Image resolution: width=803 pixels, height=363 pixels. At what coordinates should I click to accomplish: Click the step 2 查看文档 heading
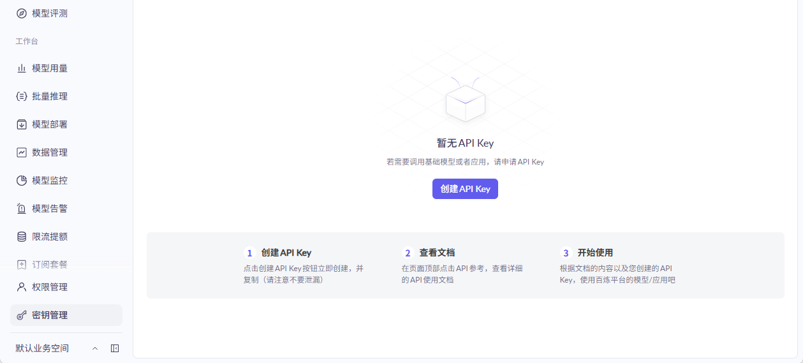click(x=437, y=253)
